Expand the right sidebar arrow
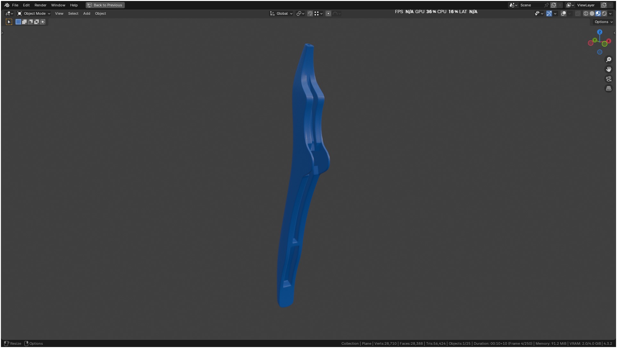The height and width of the screenshot is (348, 617). pos(614,33)
